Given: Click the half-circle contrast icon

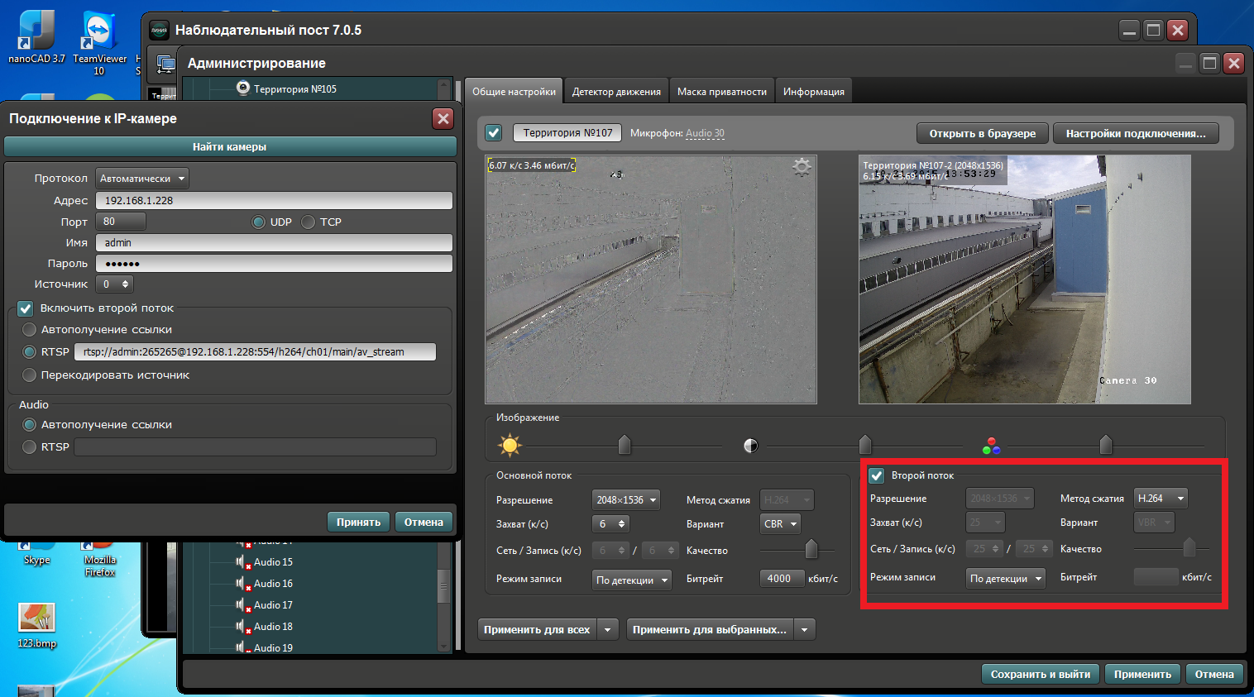Looking at the screenshot, I should pyautogui.click(x=750, y=446).
